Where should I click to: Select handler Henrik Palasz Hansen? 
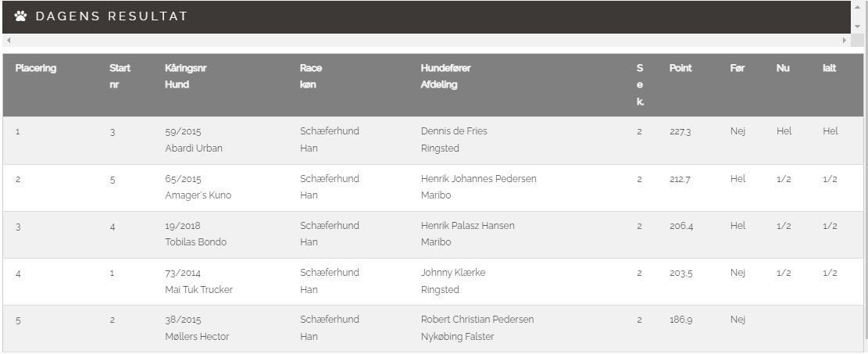468,226
